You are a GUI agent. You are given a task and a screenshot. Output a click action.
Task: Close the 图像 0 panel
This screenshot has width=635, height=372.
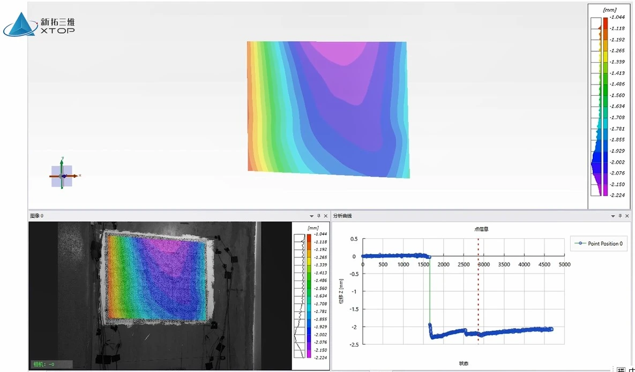[326, 216]
